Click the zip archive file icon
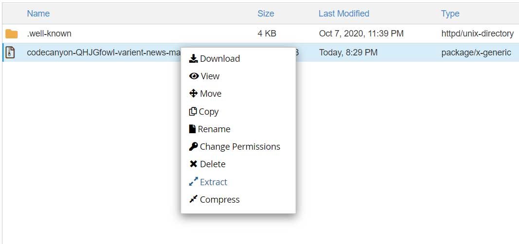519x244 pixels. (11, 52)
